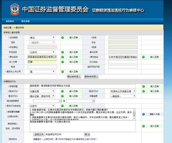Click the 办公地址 input field
The width and height of the screenshot is (172, 143).
point(123,62)
